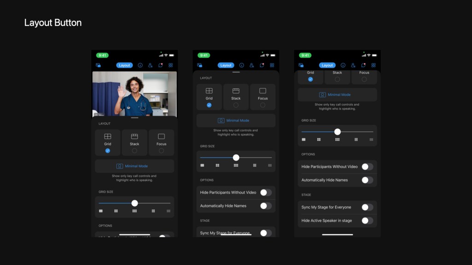
Task: Tap the four-squares apps icon in right phone
Action: 373,65
